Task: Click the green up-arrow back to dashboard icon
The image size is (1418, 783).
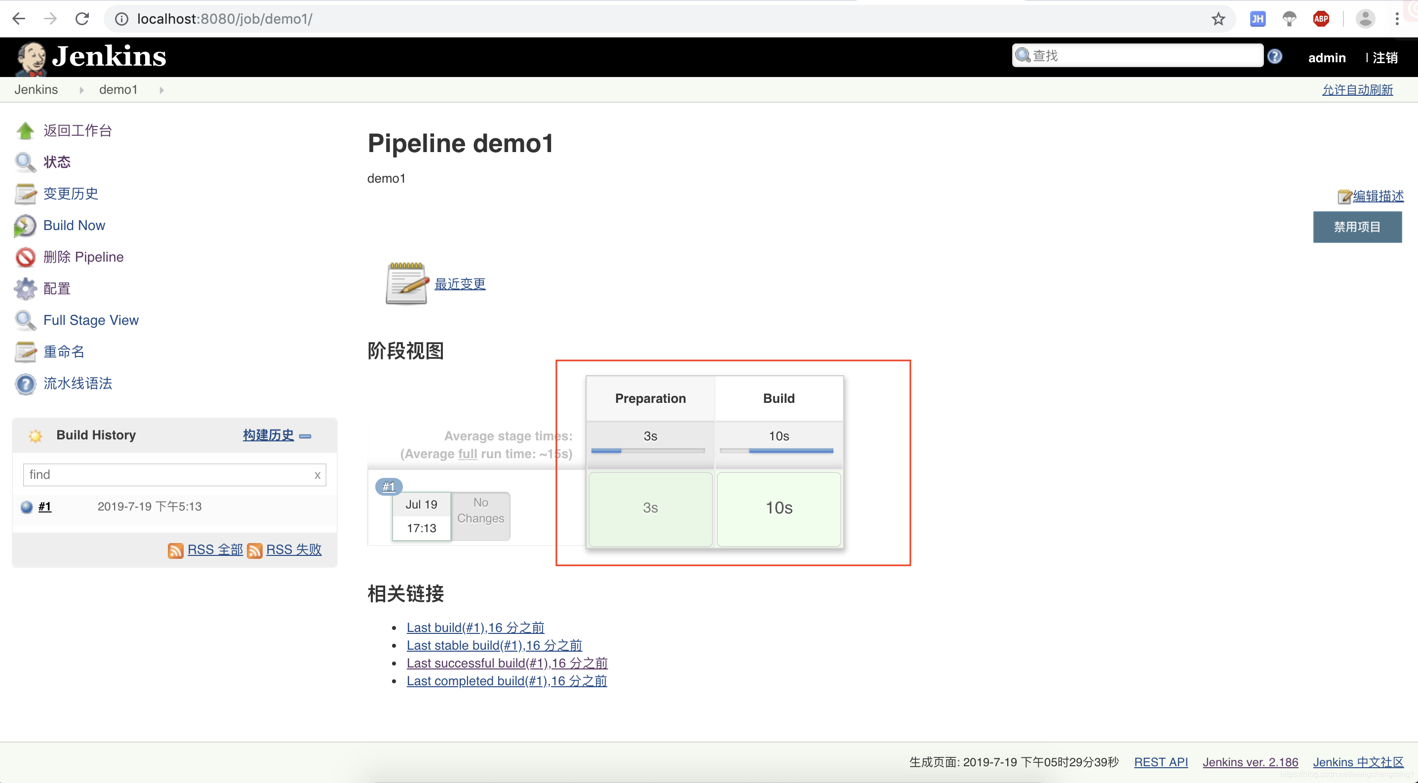Action: point(25,130)
